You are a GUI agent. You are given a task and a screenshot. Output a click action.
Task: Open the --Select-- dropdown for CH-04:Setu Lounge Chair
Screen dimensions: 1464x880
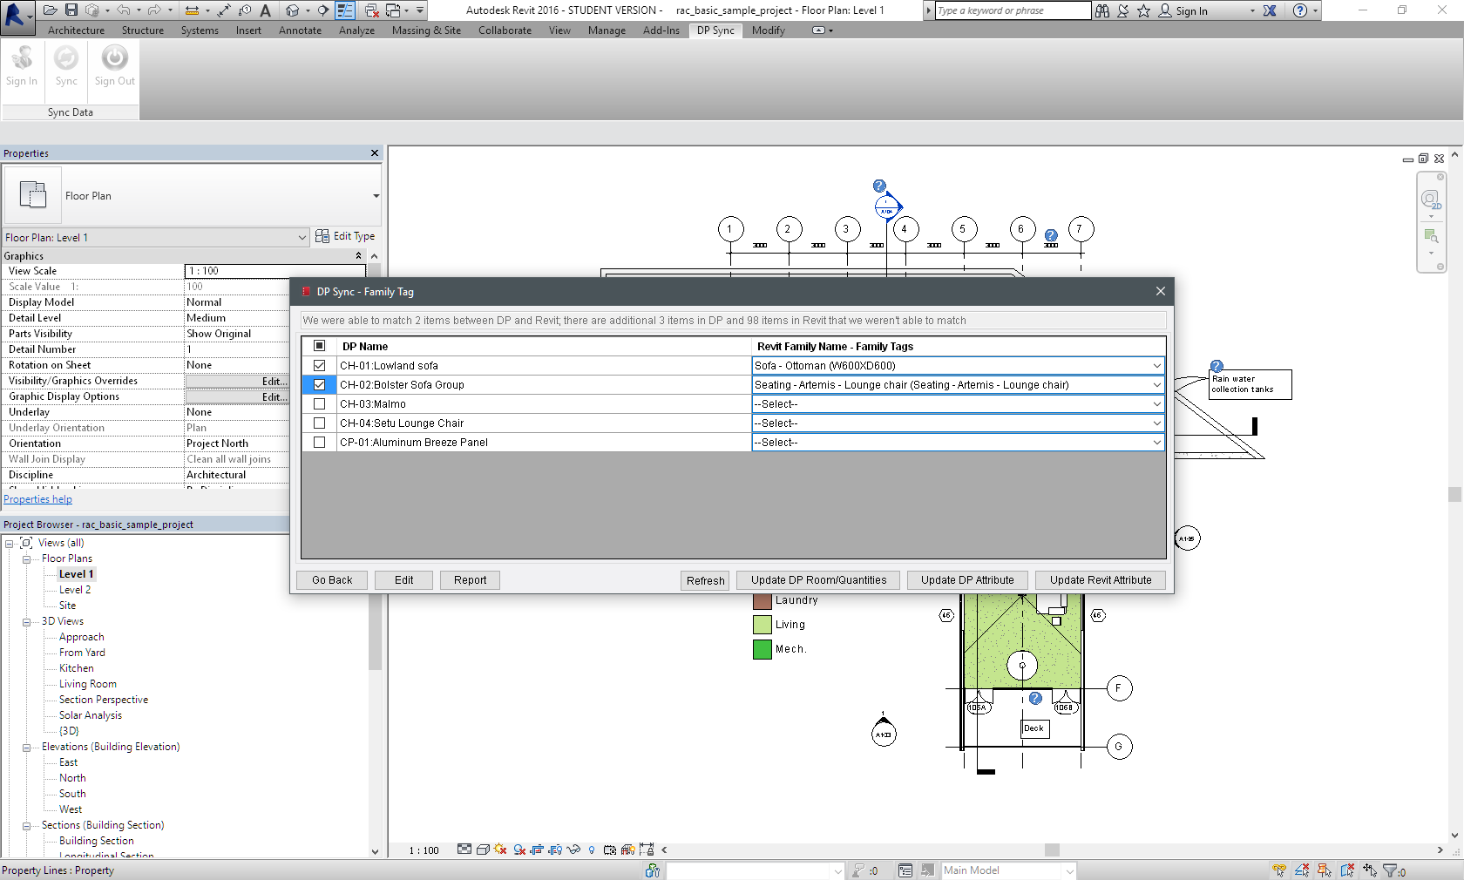click(x=1156, y=423)
